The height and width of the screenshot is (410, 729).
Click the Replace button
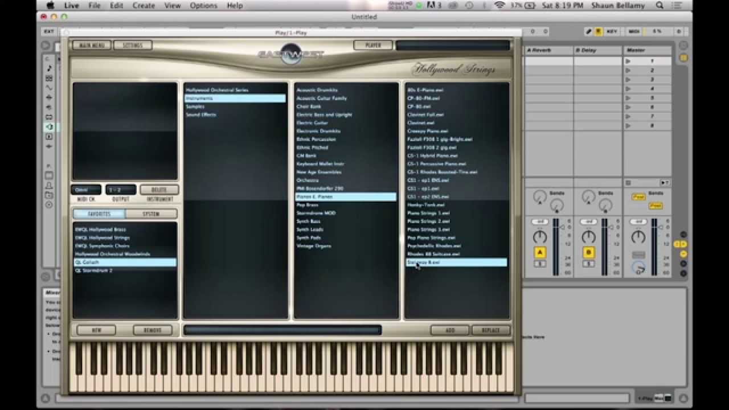pyautogui.click(x=490, y=330)
